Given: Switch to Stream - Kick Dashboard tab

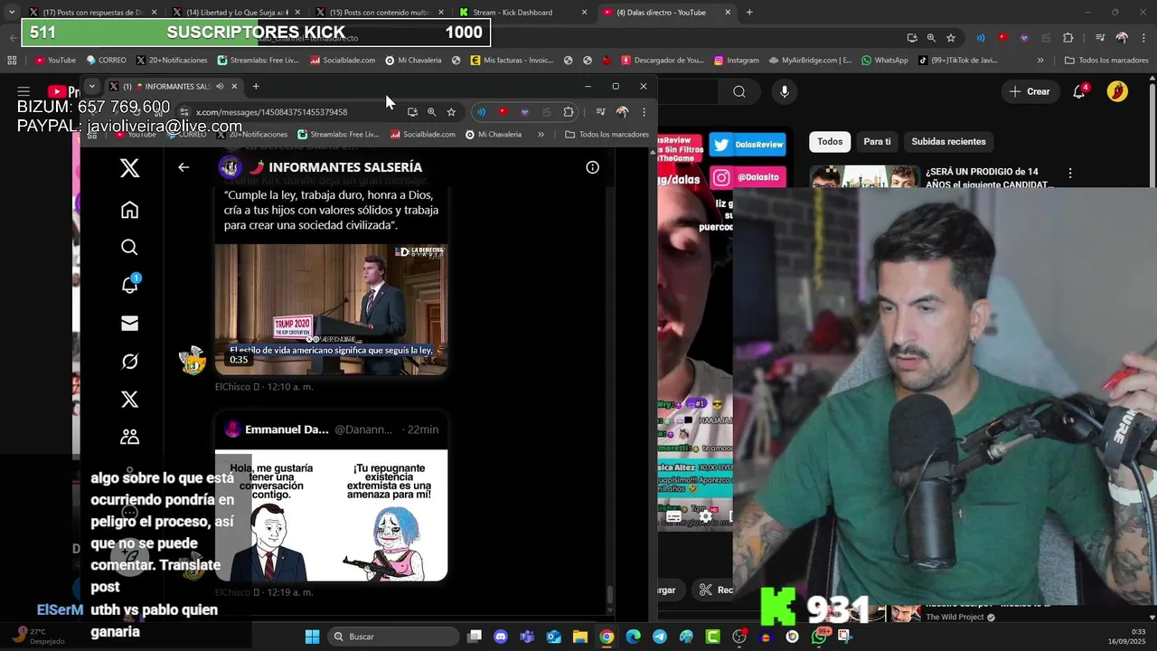Looking at the screenshot, I should click(x=523, y=13).
